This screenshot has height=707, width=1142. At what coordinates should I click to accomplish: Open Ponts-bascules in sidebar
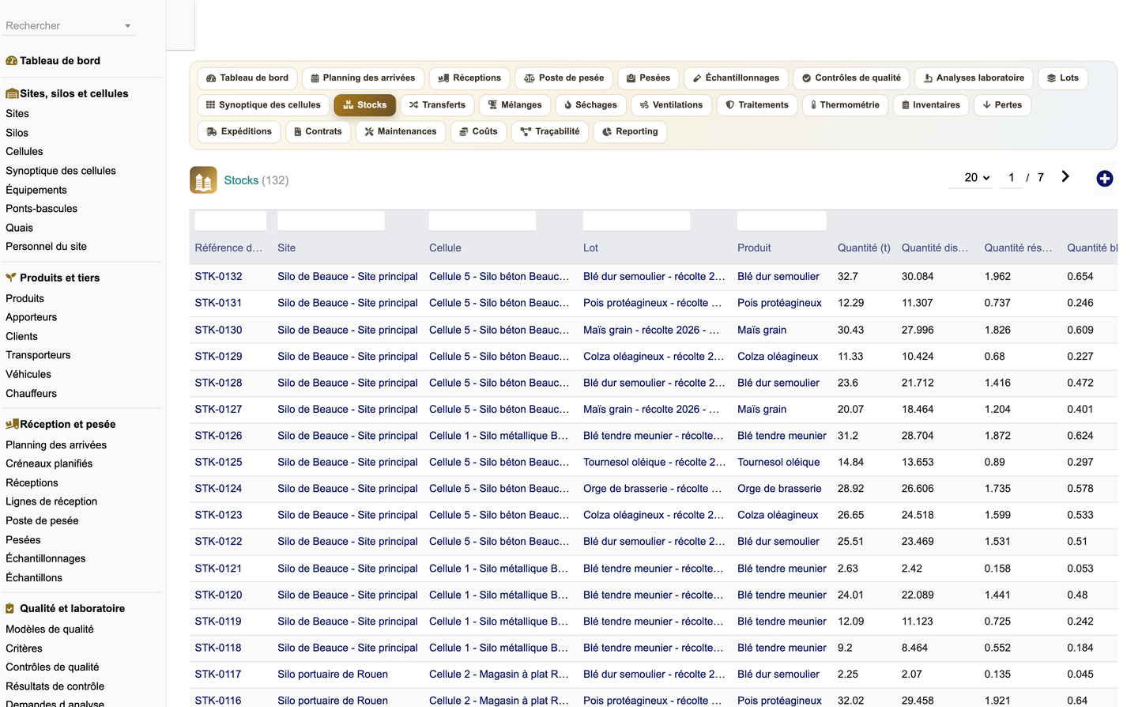pyautogui.click(x=42, y=209)
